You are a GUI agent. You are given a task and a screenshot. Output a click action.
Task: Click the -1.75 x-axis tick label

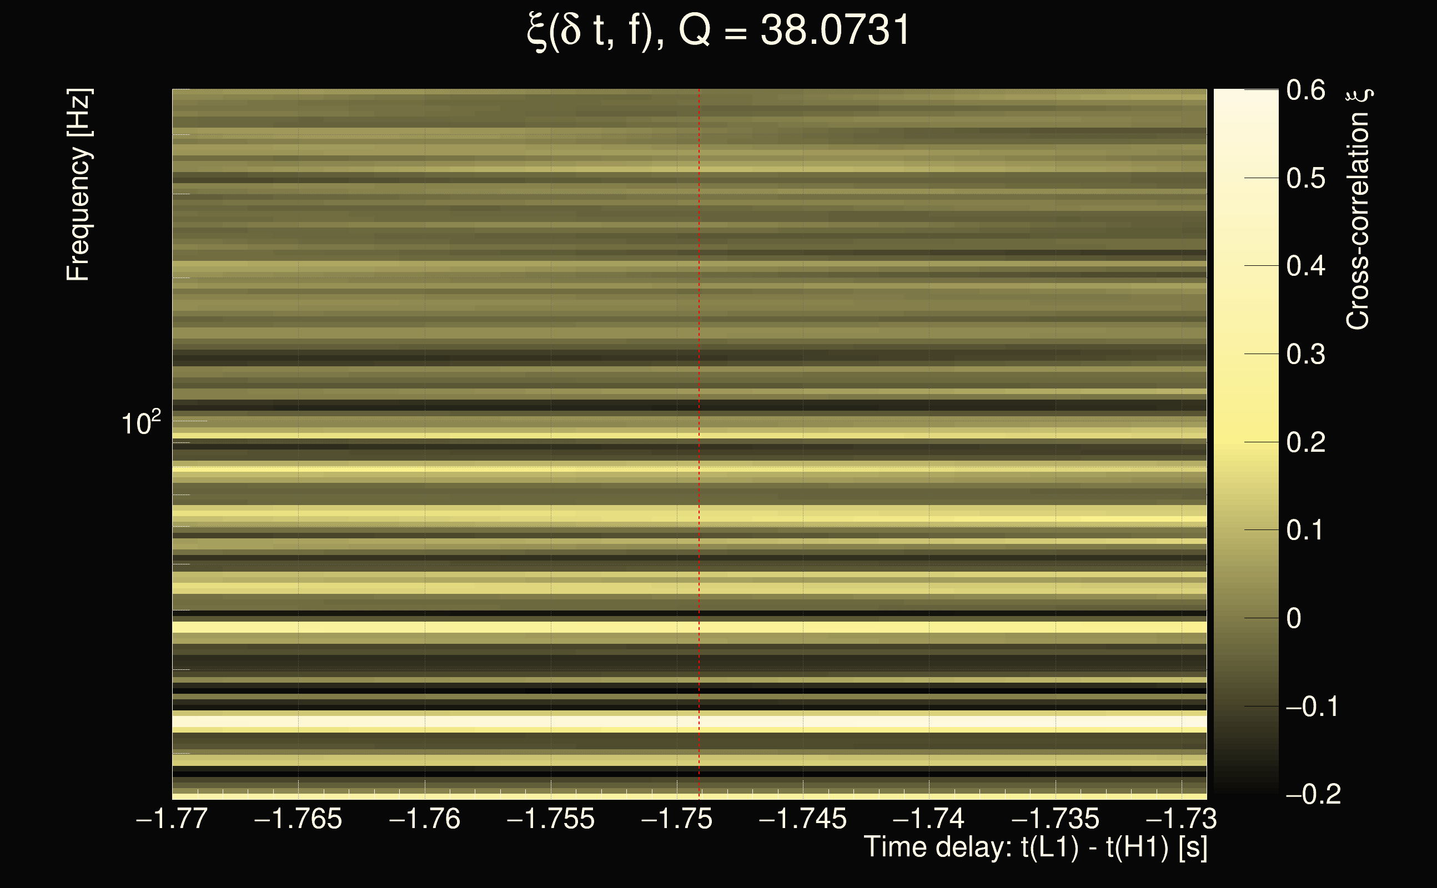click(x=677, y=819)
